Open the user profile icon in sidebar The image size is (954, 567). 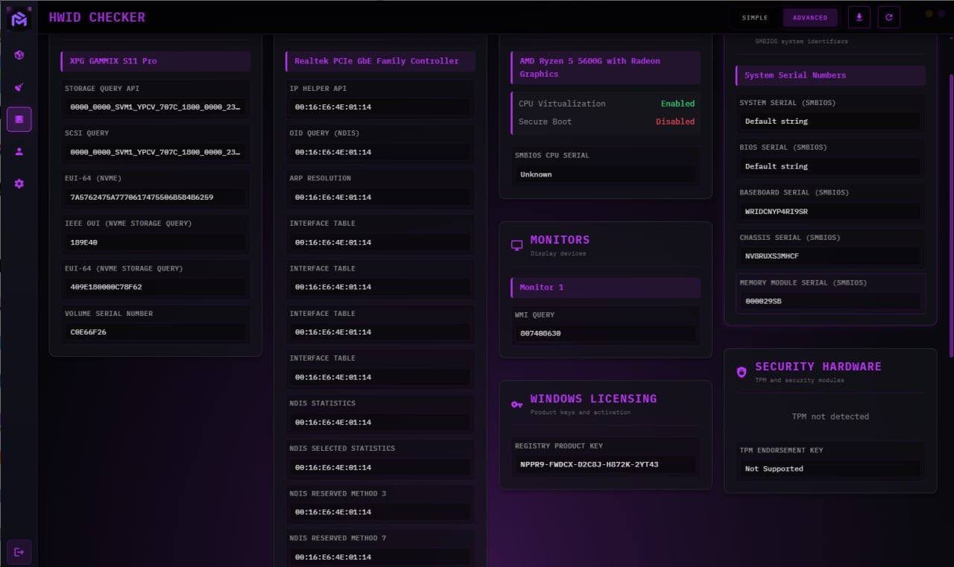pyautogui.click(x=19, y=151)
